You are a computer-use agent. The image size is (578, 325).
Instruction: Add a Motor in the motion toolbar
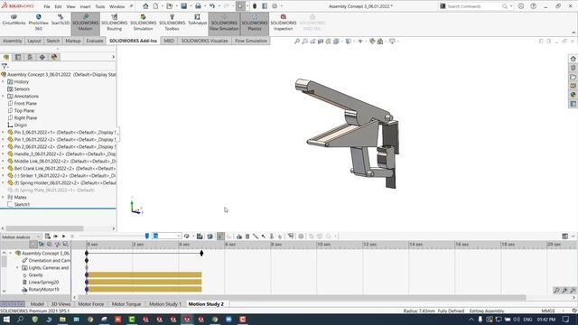[239, 237]
